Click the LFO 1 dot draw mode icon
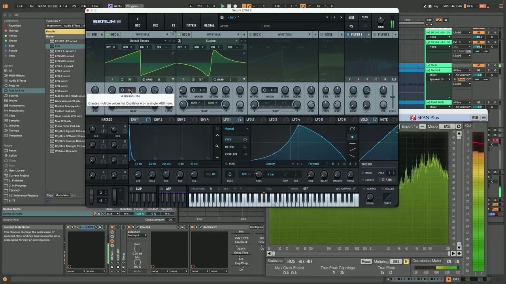This screenshot has height=284, width=506. 352,137
